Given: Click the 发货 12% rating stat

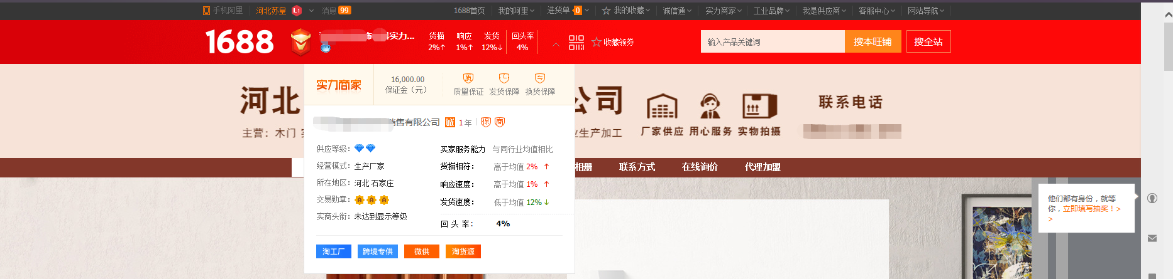Looking at the screenshot, I should (492, 42).
